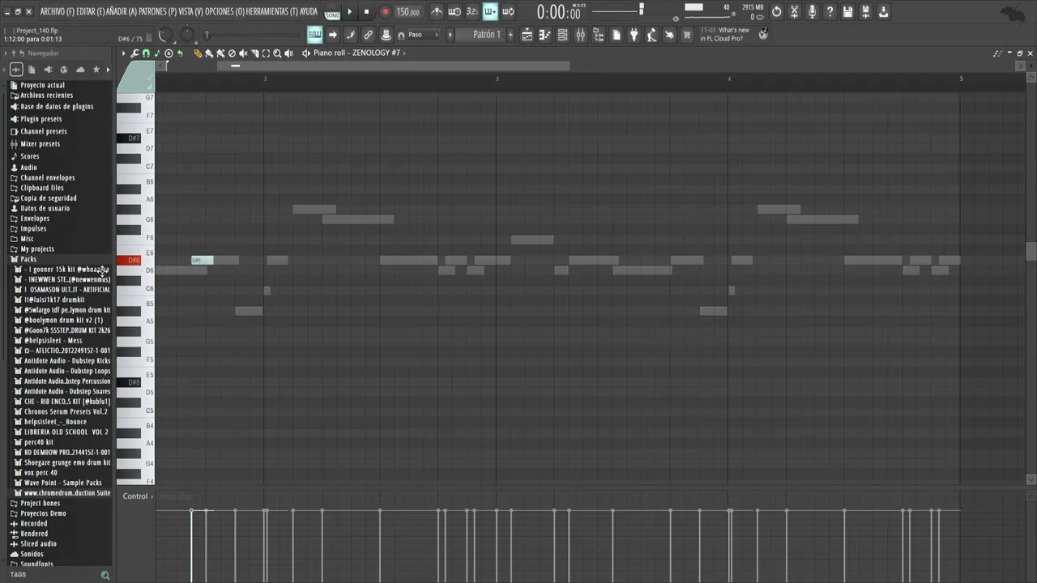Start playback with the play button
This screenshot has width=1037, height=583.
[x=350, y=12]
